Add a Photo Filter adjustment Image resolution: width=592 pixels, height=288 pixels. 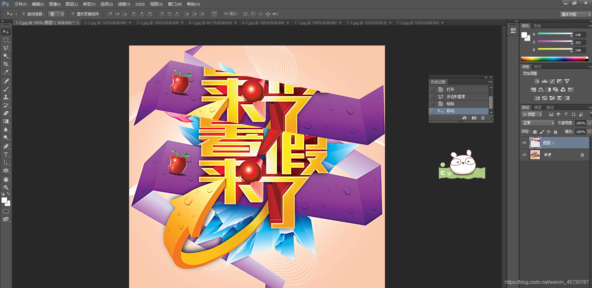(556, 90)
